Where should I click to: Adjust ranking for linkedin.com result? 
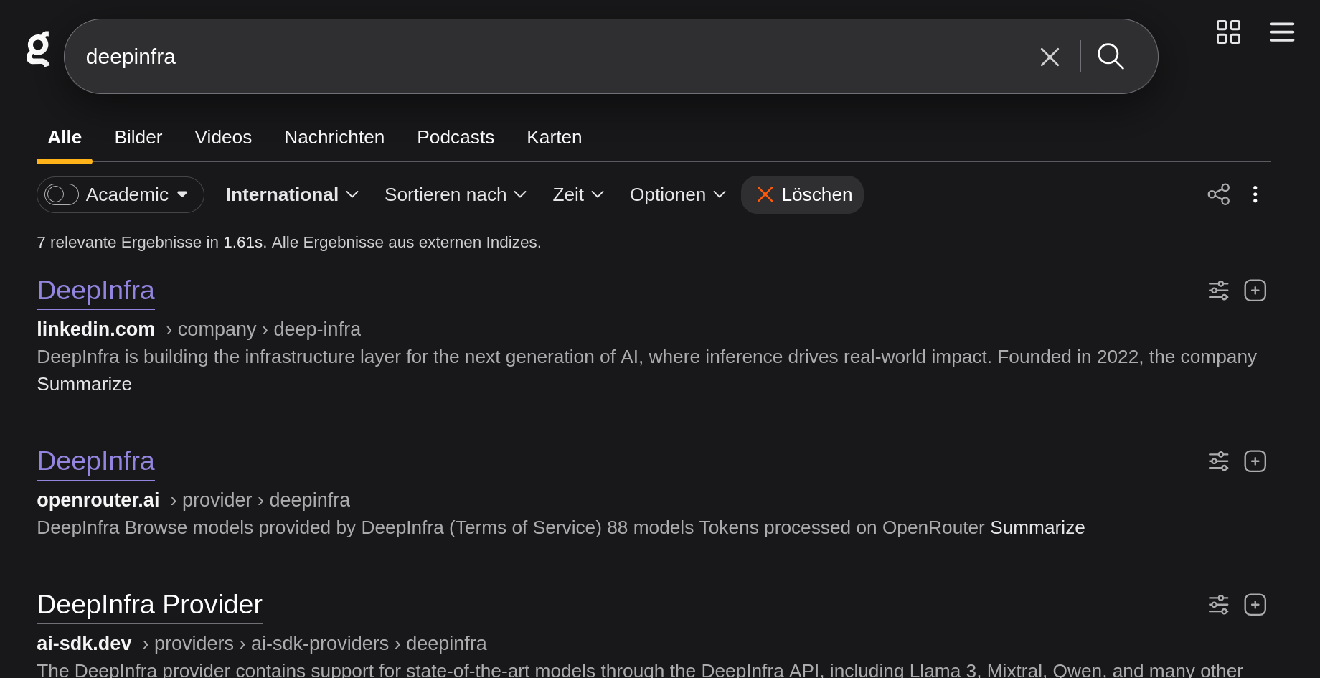[1219, 291]
